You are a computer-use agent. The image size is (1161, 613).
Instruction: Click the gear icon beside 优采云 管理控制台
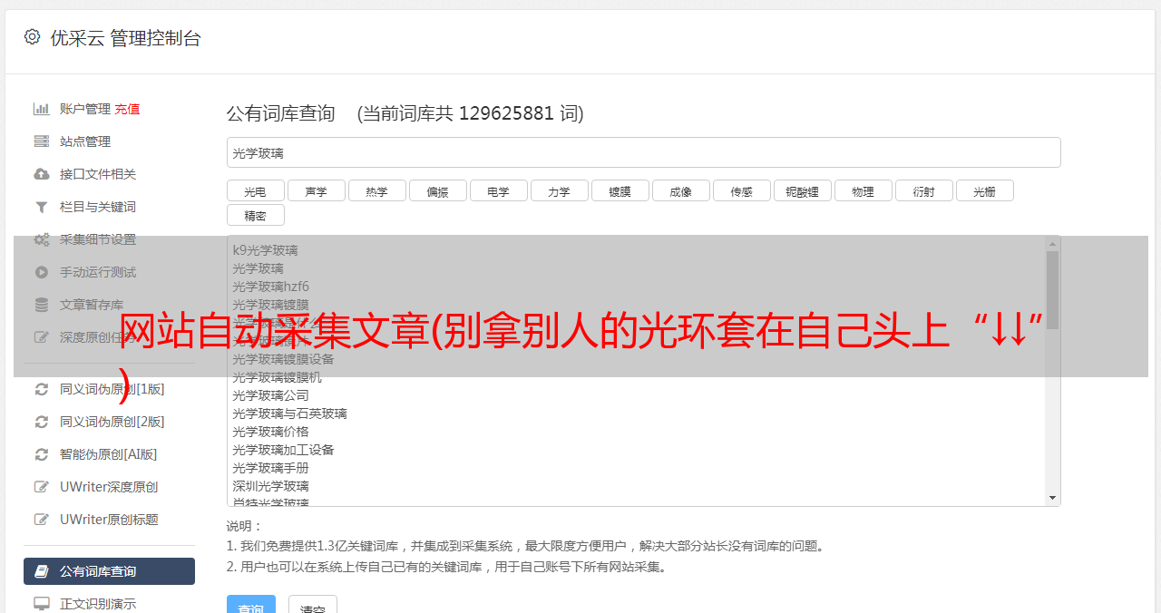point(33,37)
